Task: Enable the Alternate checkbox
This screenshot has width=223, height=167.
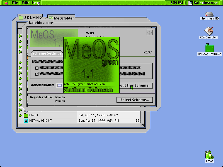Action: [x=37, y=68]
